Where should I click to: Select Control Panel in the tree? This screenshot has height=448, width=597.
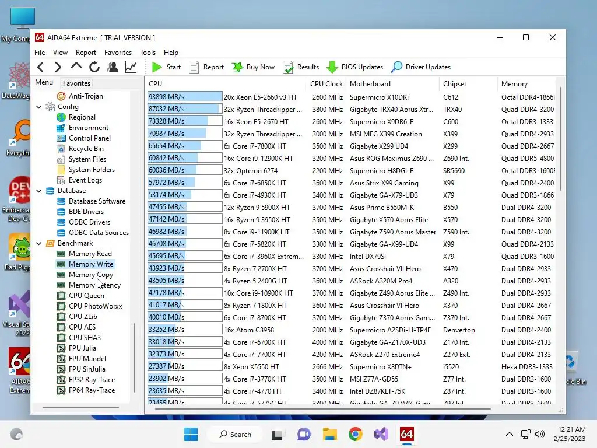click(83, 138)
